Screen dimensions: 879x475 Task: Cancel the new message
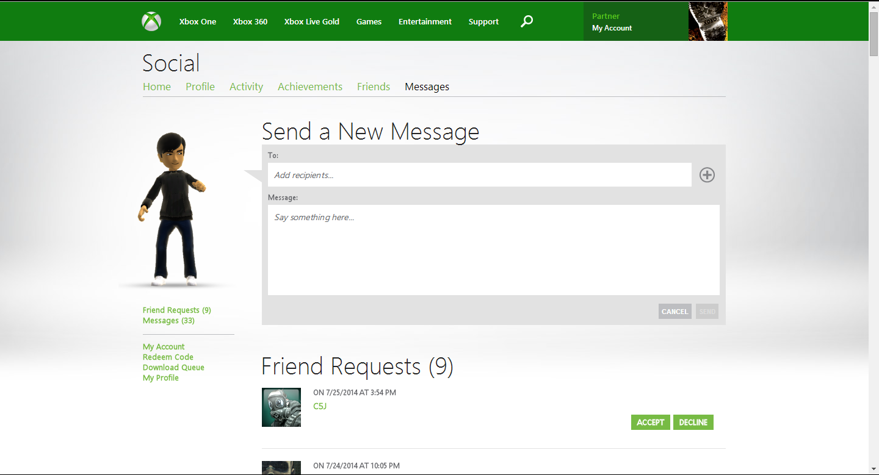point(675,312)
